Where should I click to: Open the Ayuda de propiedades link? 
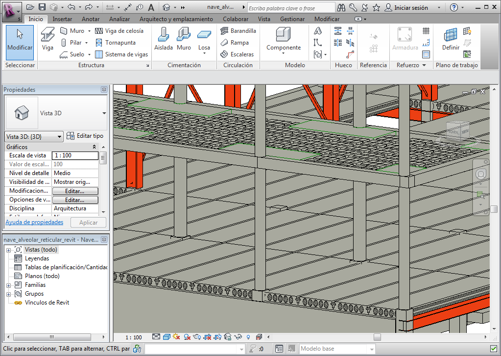[x=34, y=222]
